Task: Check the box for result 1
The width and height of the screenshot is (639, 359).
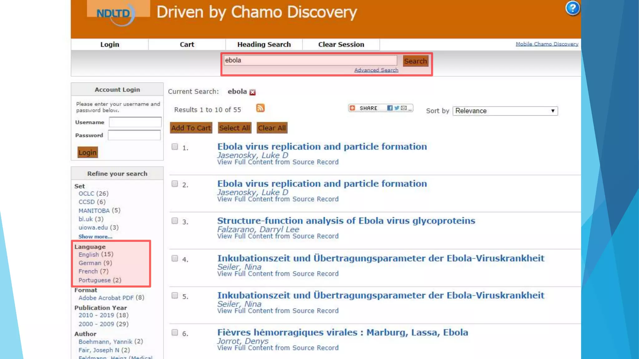Action: coord(175,147)
